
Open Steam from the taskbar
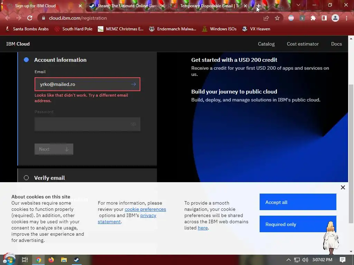click(76, 260)
